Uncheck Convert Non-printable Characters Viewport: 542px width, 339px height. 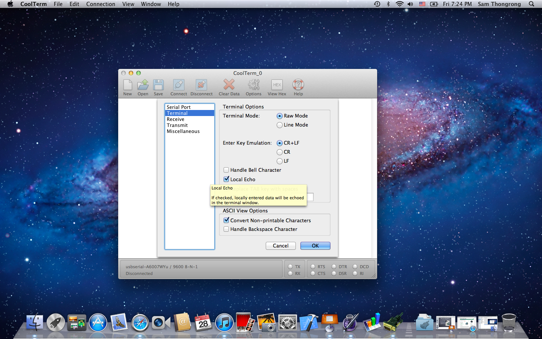click(x=226, y=220)
